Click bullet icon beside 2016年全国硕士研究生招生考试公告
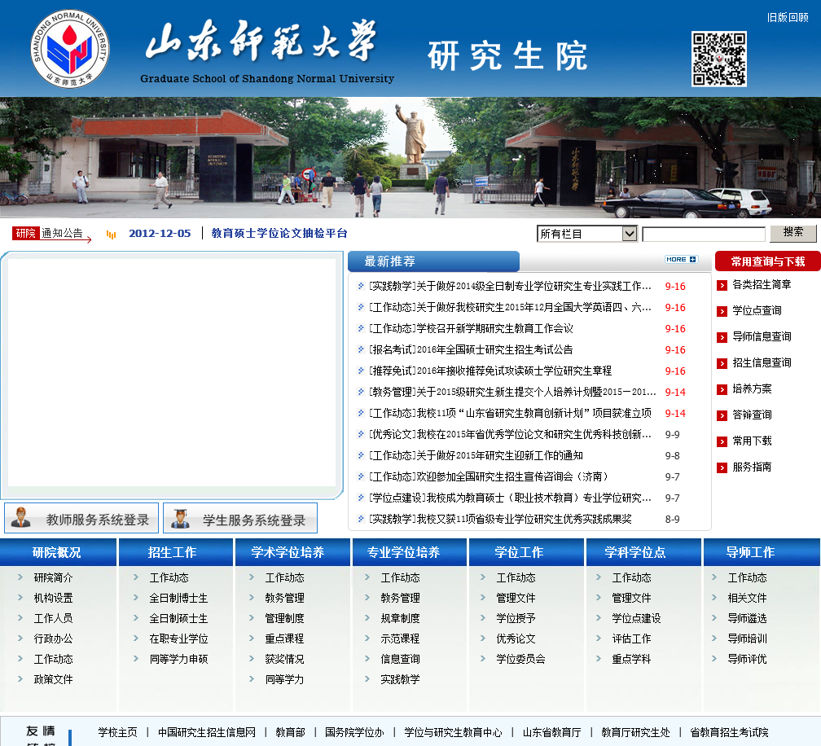The width and height of the screenshot is (821, 746). click(x=361, y=349)
